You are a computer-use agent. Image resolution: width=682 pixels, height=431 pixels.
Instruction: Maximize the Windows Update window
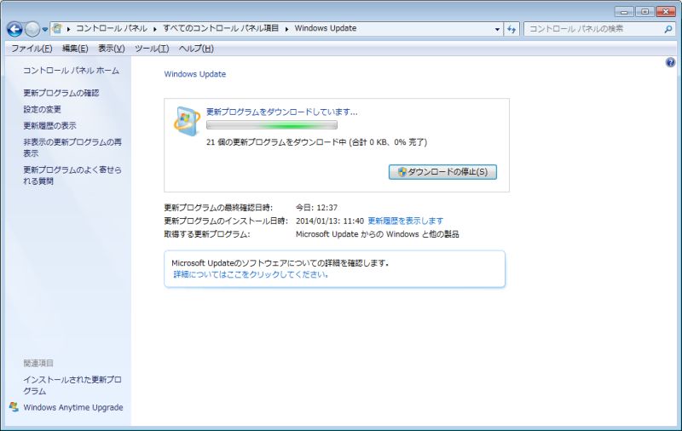point(644,12)
